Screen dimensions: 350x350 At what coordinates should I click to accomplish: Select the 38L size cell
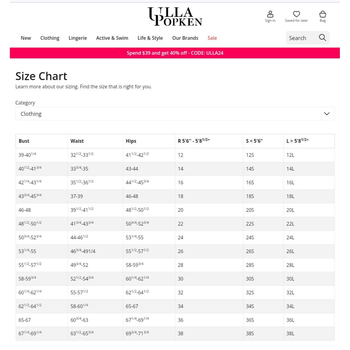tap(290, 333)
